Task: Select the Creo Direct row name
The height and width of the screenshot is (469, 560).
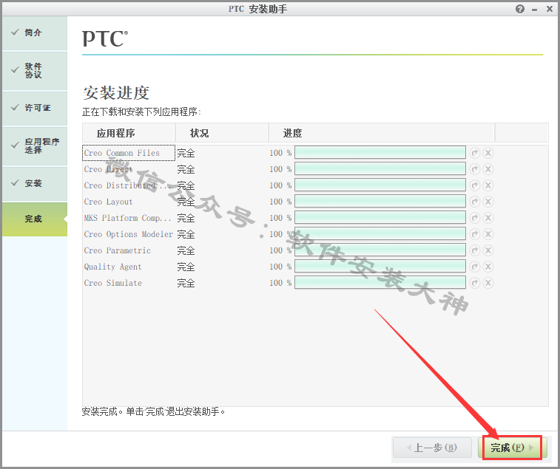Action: [108, 169]
